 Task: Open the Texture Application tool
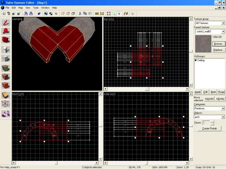[6, 68]
